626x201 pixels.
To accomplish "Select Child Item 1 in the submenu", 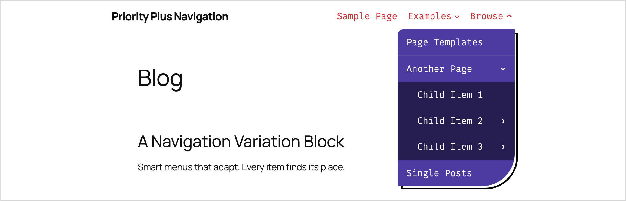I will 450,95.
